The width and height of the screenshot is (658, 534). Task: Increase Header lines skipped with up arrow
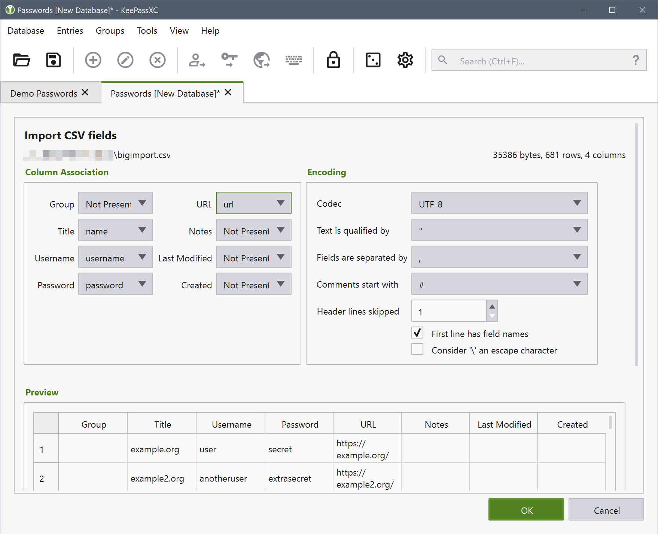492,306
